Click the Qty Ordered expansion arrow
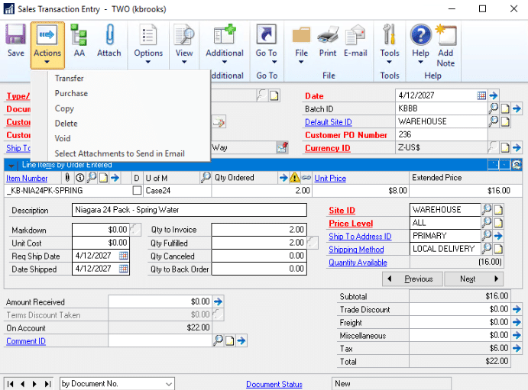 pyautogui.click(x=283, y=178)
